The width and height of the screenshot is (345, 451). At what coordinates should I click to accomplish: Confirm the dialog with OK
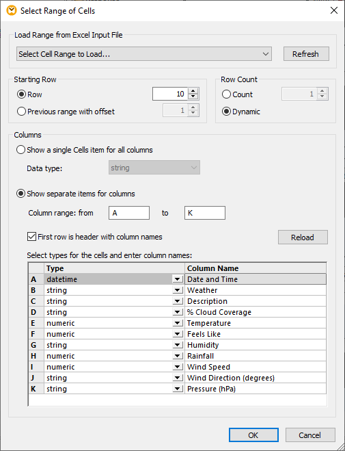(253, 435)
